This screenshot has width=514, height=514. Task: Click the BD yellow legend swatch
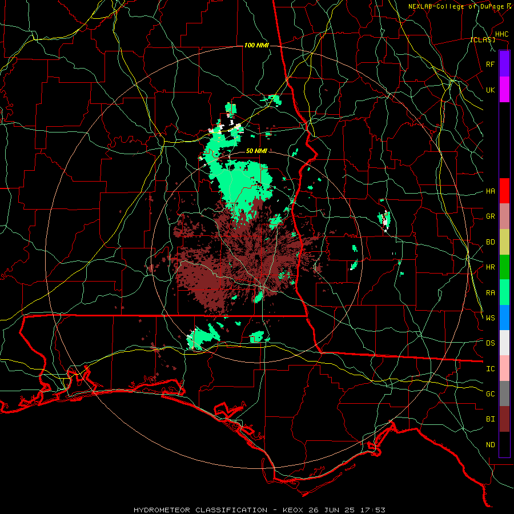coord(504,242)
